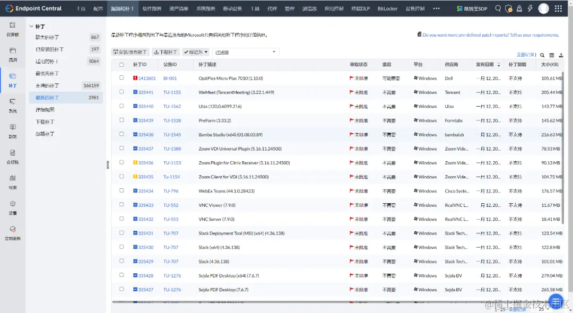This screenshot has width=573, height=313.
Task: Open the 移动设备 top tab
Action: pyautogui.click(x=232, y=8)
